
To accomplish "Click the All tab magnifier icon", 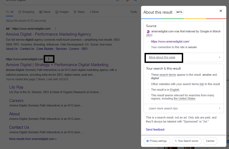I will point(7,12).
